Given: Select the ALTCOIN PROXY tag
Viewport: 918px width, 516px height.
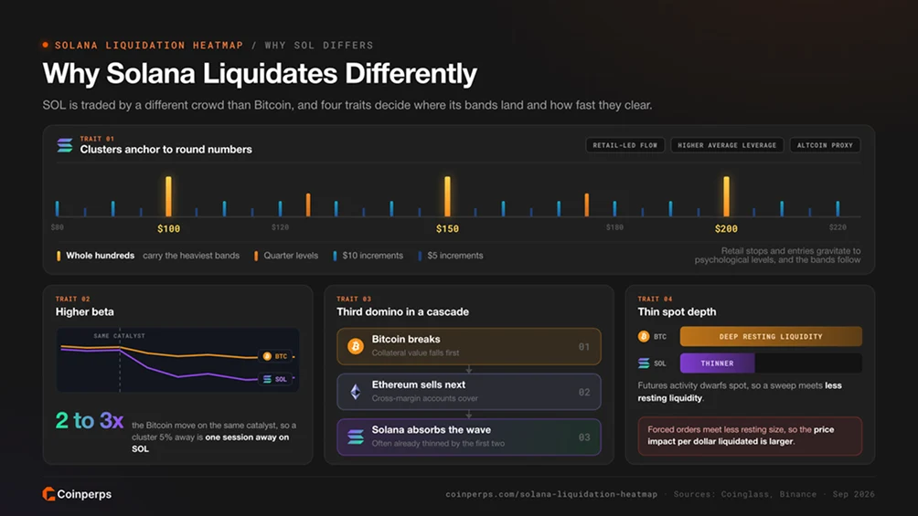Looking at the screenshot, I should click(825, 145).
